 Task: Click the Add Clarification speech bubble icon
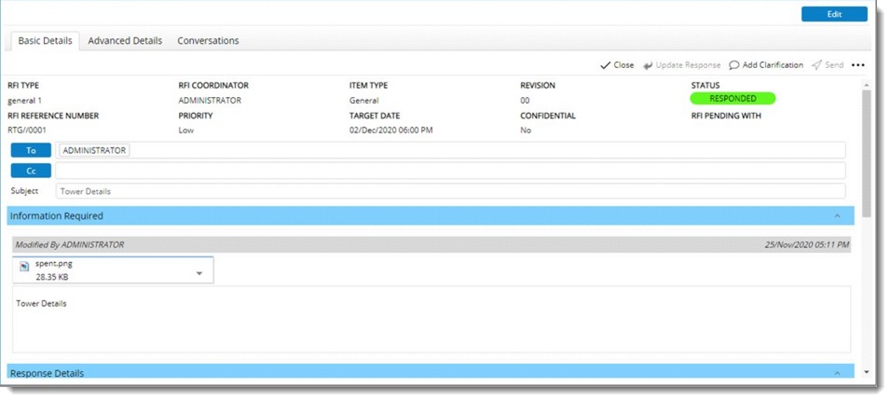pyautogui.click(x=734, y=65)
